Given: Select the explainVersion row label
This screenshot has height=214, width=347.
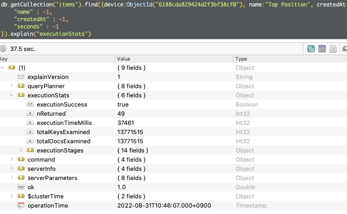Looking at the screenshot, I should [48, 77].
